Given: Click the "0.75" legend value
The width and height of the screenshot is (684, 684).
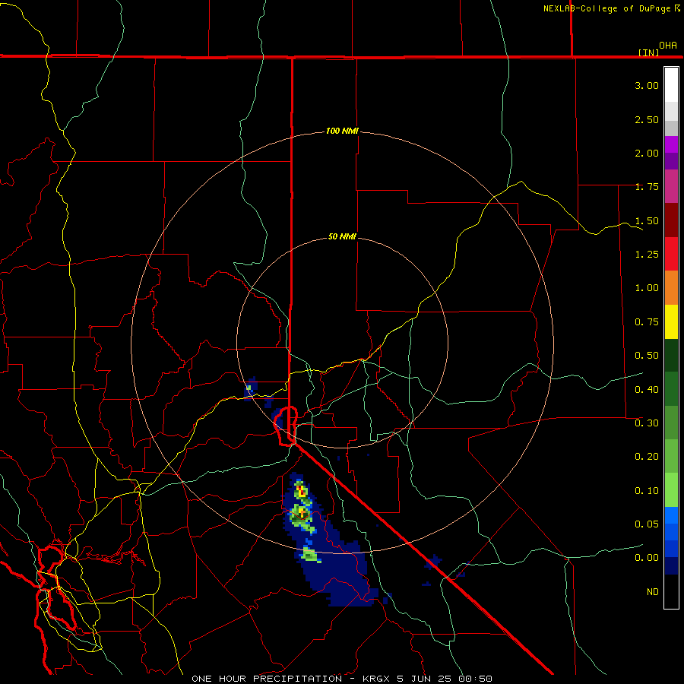Looking at the screenshot, I should (x=647, y=322).
